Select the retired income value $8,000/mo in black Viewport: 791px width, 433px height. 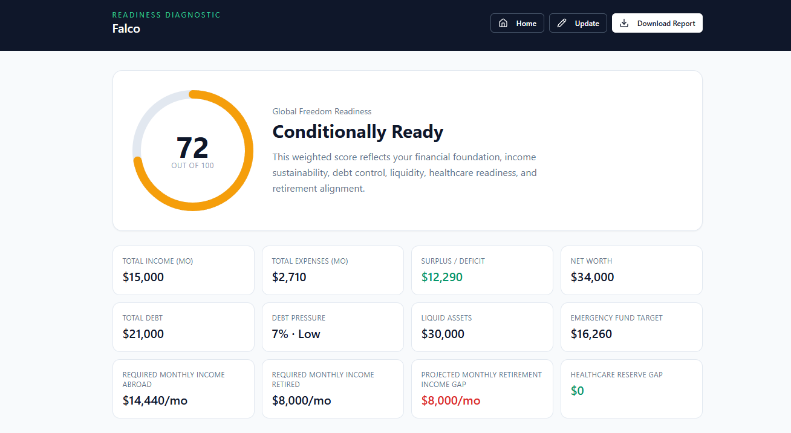click(302, 401)
